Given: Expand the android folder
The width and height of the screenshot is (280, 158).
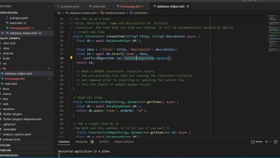Looking at the screenshot, I should pyautogui.click(x=8, y=54).
